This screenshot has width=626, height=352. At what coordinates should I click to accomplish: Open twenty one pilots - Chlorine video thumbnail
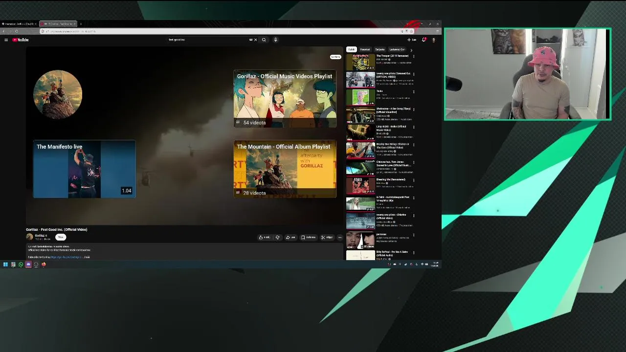(x=360, y=221)
